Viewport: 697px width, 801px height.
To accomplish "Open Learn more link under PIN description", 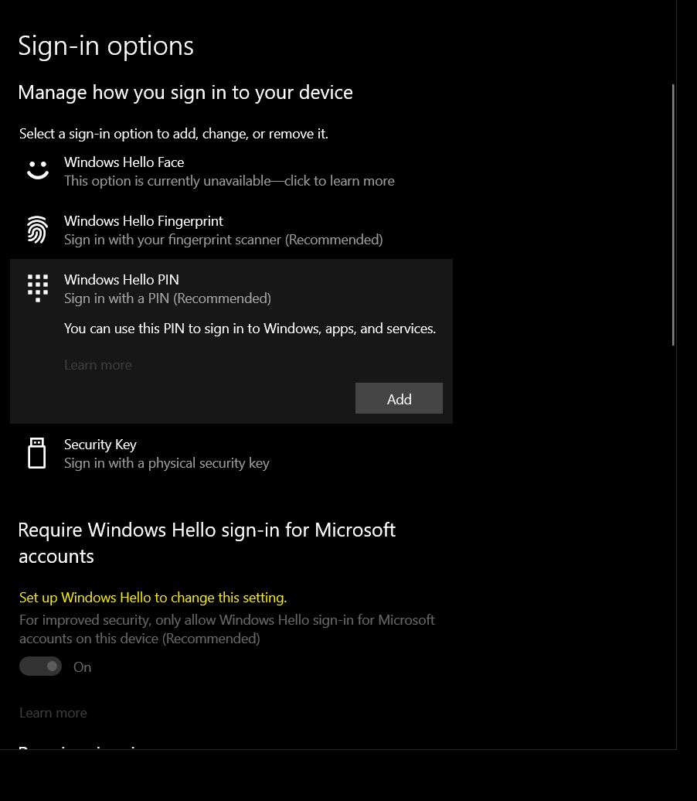I will [98, 365].
